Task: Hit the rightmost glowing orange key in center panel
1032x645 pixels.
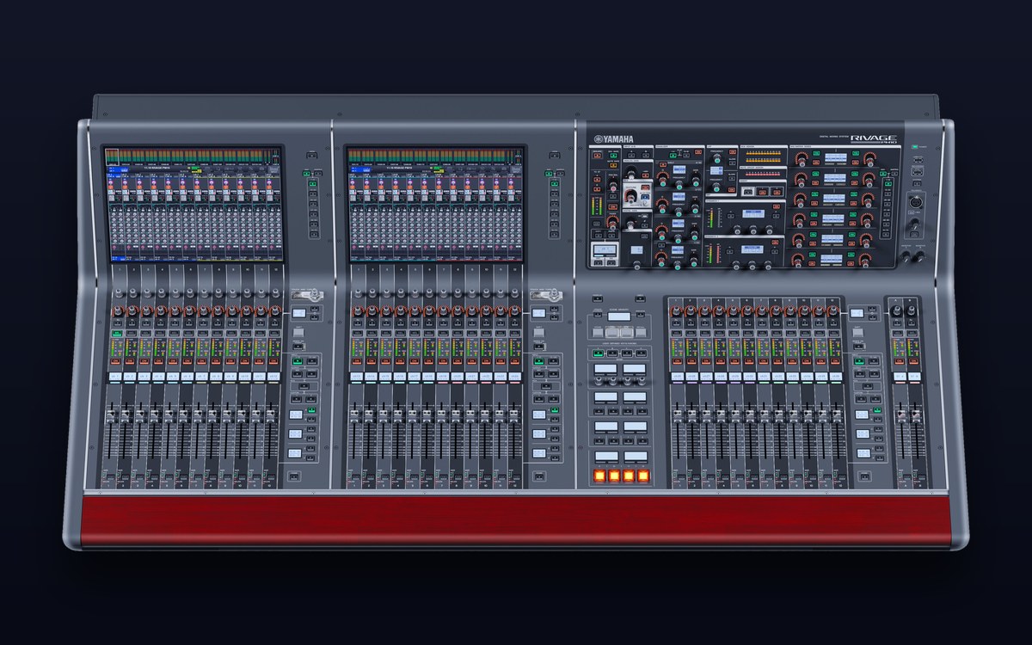Action: tap(643, 476)
